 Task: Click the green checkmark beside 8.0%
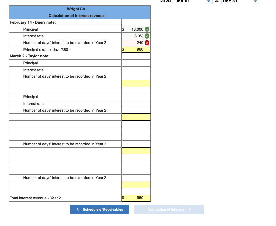[147, 36]
